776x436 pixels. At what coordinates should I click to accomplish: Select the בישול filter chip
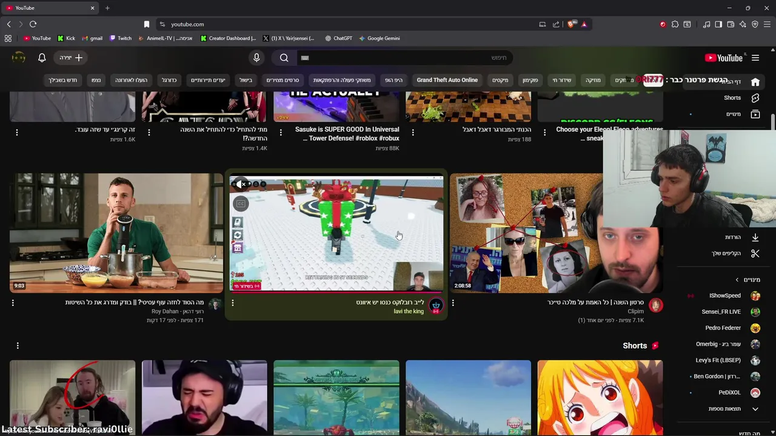tap(246, 80)
